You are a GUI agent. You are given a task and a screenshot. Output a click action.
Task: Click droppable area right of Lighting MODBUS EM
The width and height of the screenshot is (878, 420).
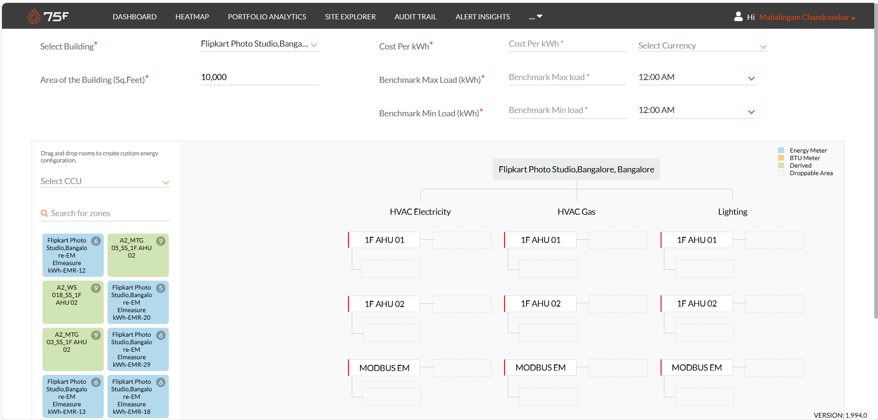[774, 368]
